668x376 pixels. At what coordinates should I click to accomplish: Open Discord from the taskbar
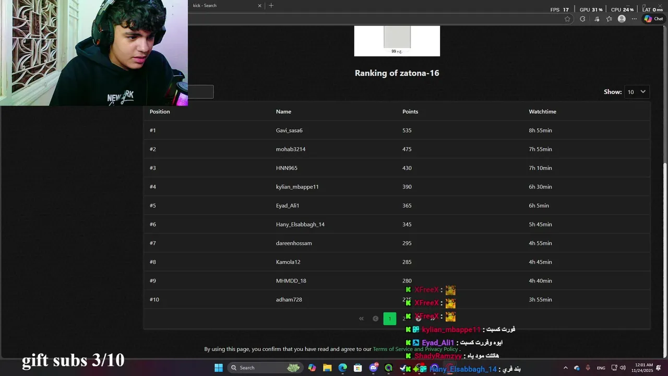pyautogui.click(x=373, y=368)
